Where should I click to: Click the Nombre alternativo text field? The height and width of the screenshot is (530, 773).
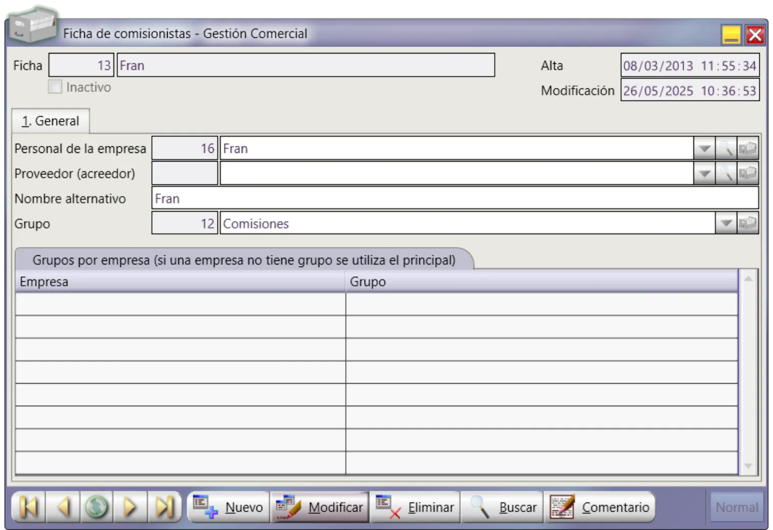click(454, 199)
